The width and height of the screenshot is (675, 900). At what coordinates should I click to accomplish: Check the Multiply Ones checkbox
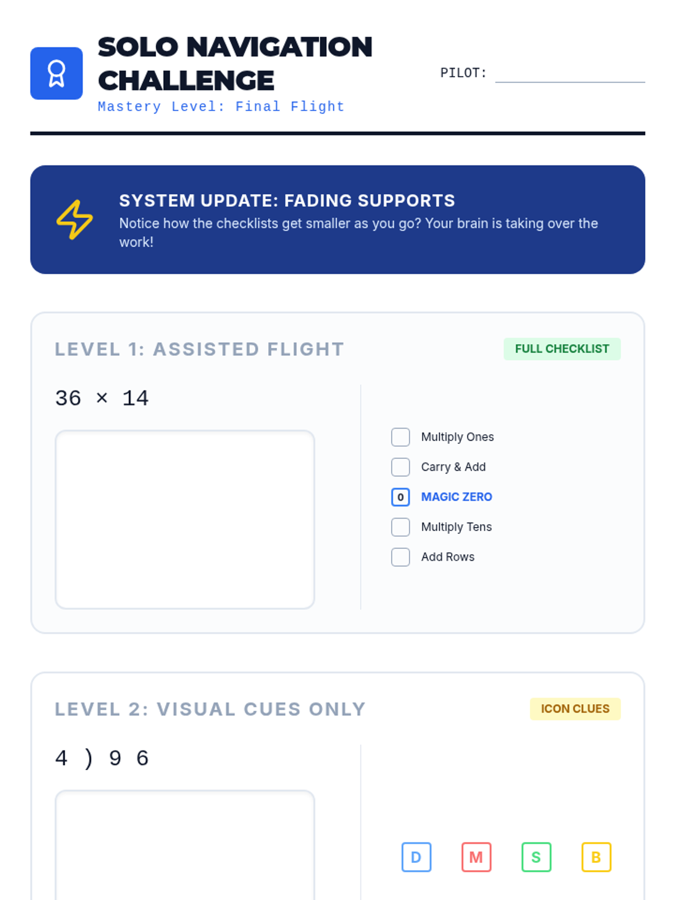[x=400, y=437]
